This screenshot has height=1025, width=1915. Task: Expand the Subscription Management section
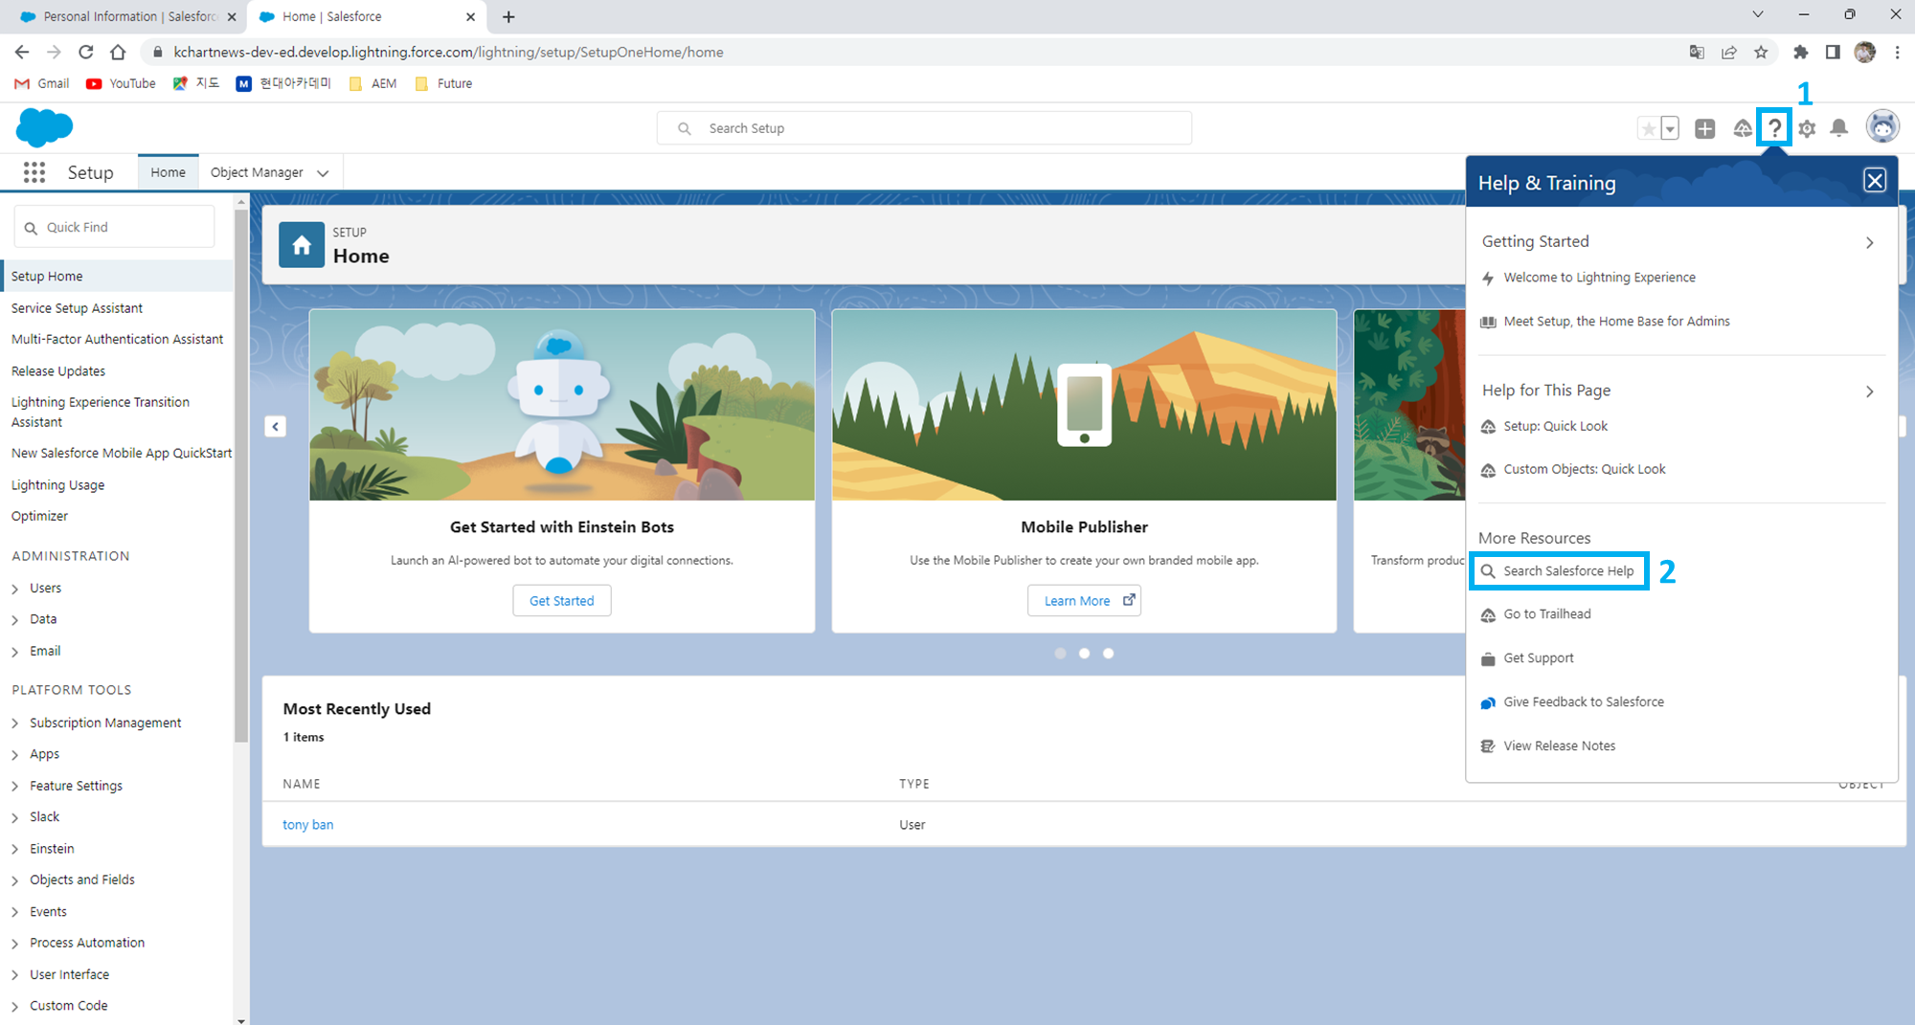[x=15, y=724]
